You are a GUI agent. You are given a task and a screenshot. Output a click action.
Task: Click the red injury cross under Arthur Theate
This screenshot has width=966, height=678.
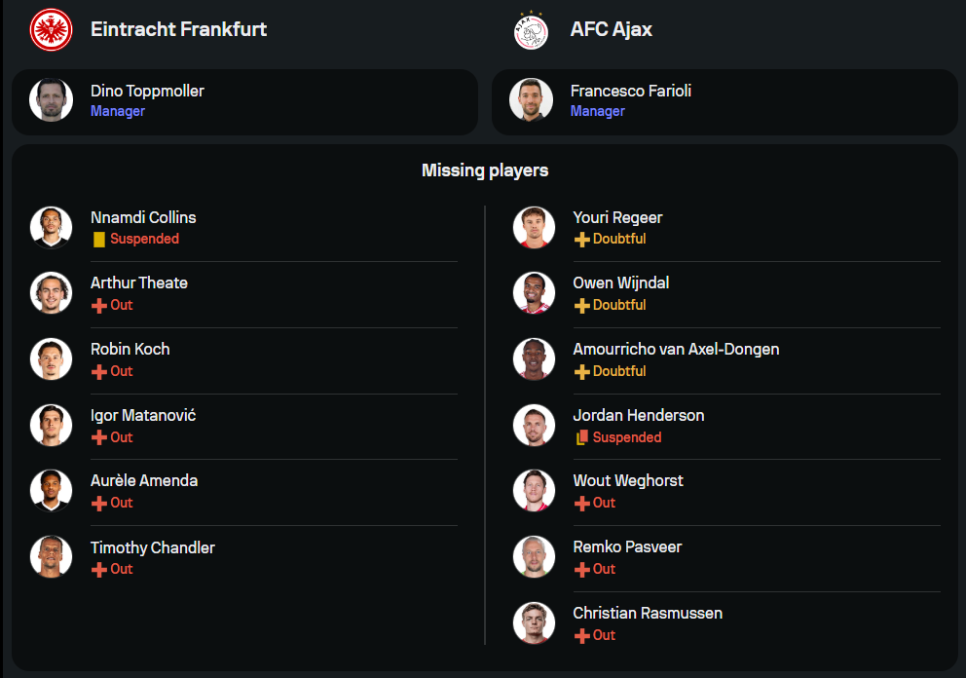[x=98, y=305]
